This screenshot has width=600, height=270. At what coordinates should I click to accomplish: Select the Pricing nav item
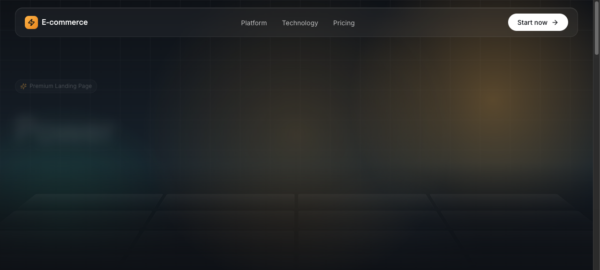click(344, 23)
